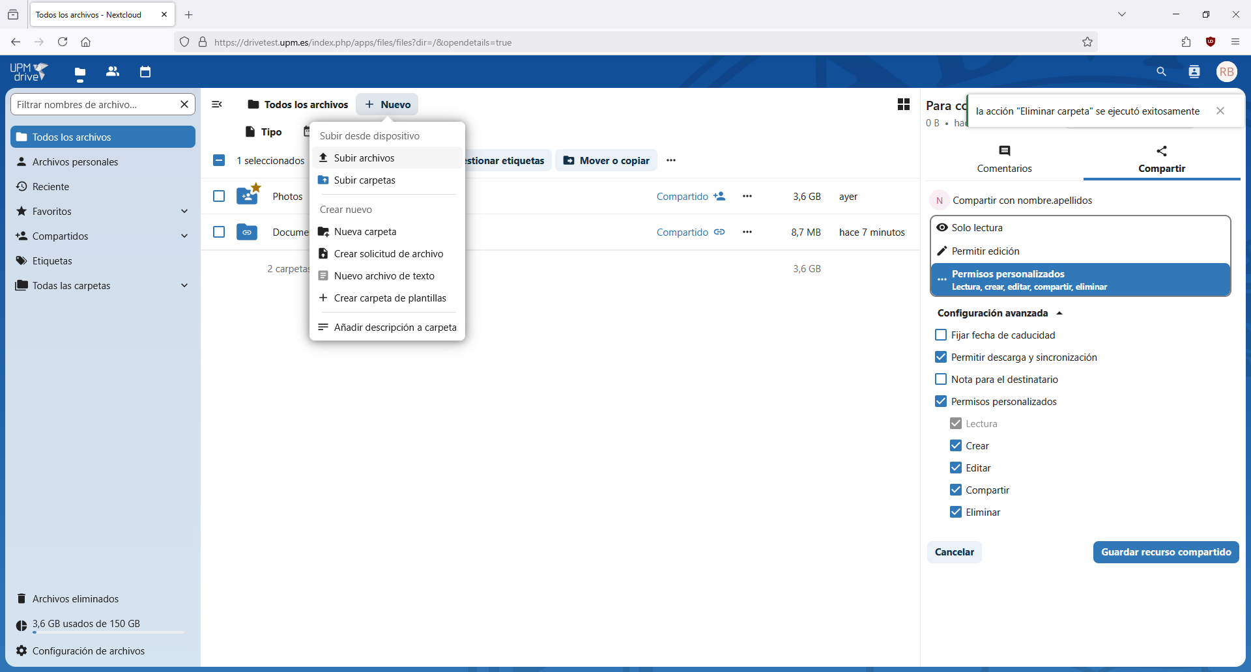The image size is (1251, 672).
Task: Open the Firefox application menu
Action: 1235,42
